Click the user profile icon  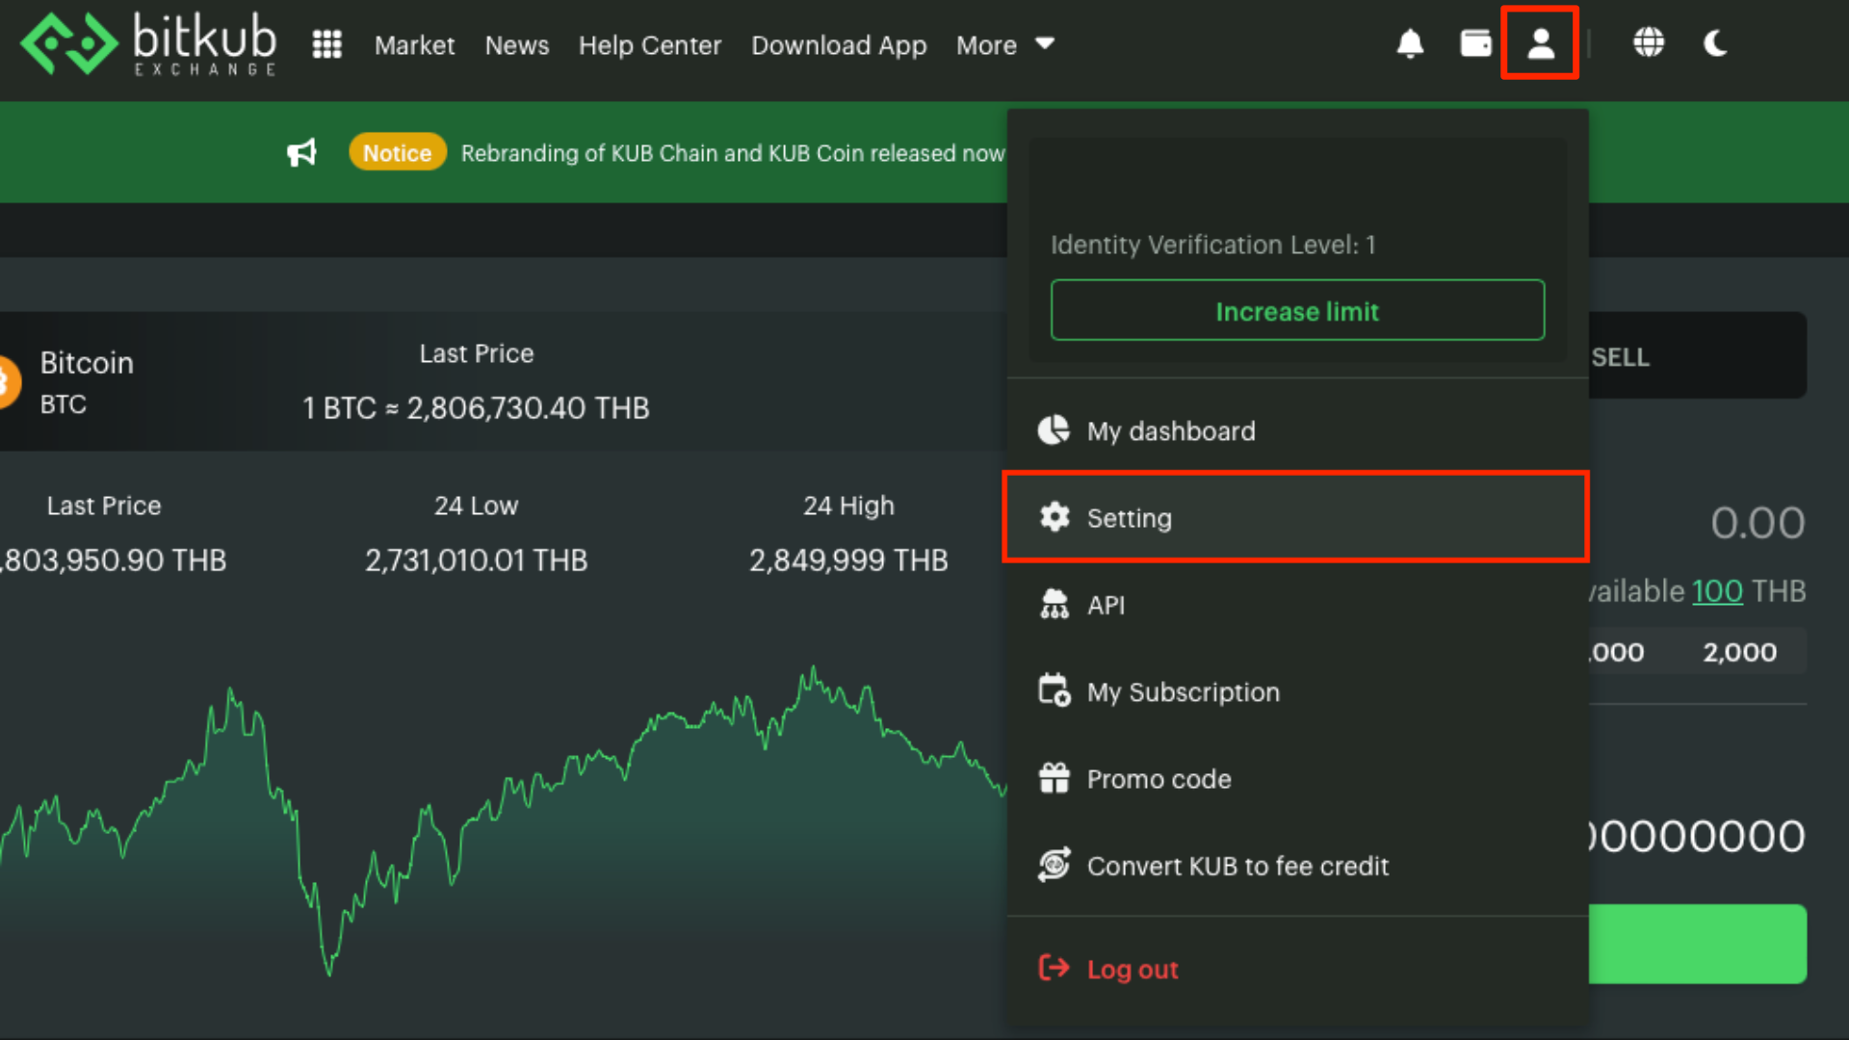tap(1540, 44)
